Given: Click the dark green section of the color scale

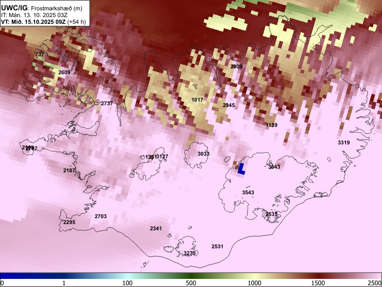Looking at the screenshot, I should tap(191, 276).
